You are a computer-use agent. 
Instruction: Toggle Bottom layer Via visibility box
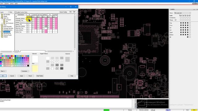tap(183, 35)
